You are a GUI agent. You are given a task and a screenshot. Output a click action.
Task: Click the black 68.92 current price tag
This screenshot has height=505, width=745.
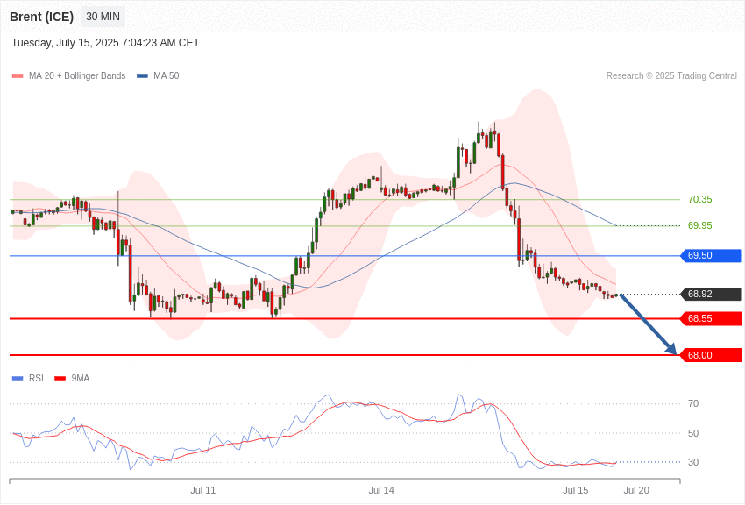712,294
